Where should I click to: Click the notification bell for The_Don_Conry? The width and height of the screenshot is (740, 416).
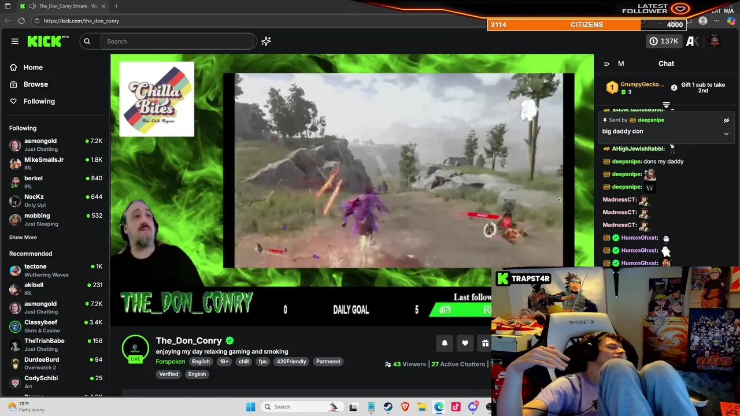[445, 343]
